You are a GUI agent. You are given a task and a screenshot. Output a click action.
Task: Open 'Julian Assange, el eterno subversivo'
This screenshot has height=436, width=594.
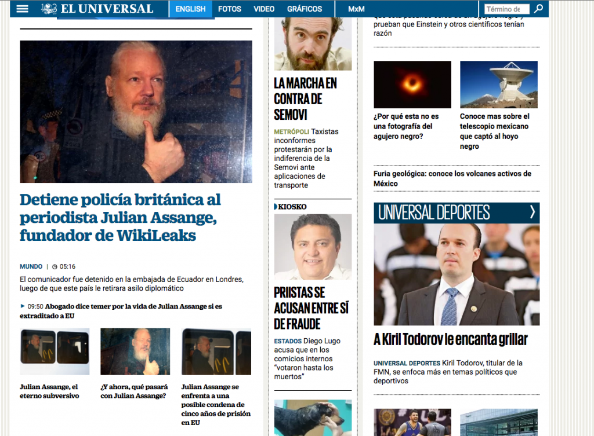click(50, 391)
